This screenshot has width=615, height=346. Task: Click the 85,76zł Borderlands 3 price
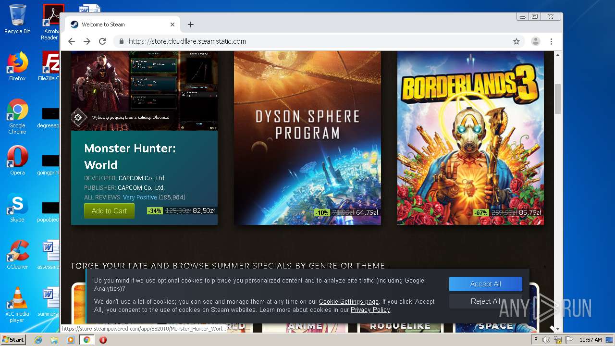click(530, 212)
